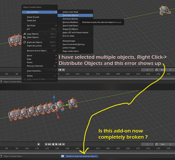Choose Shade Flat
The image size is (175, 160).
coord(40,20)
